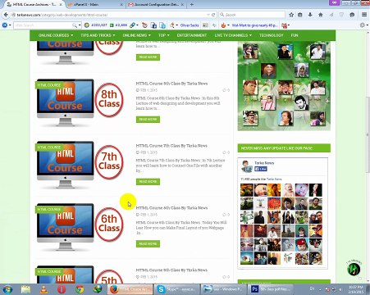Expand the LIVE TV CHANNELS menu

(233, 35)
